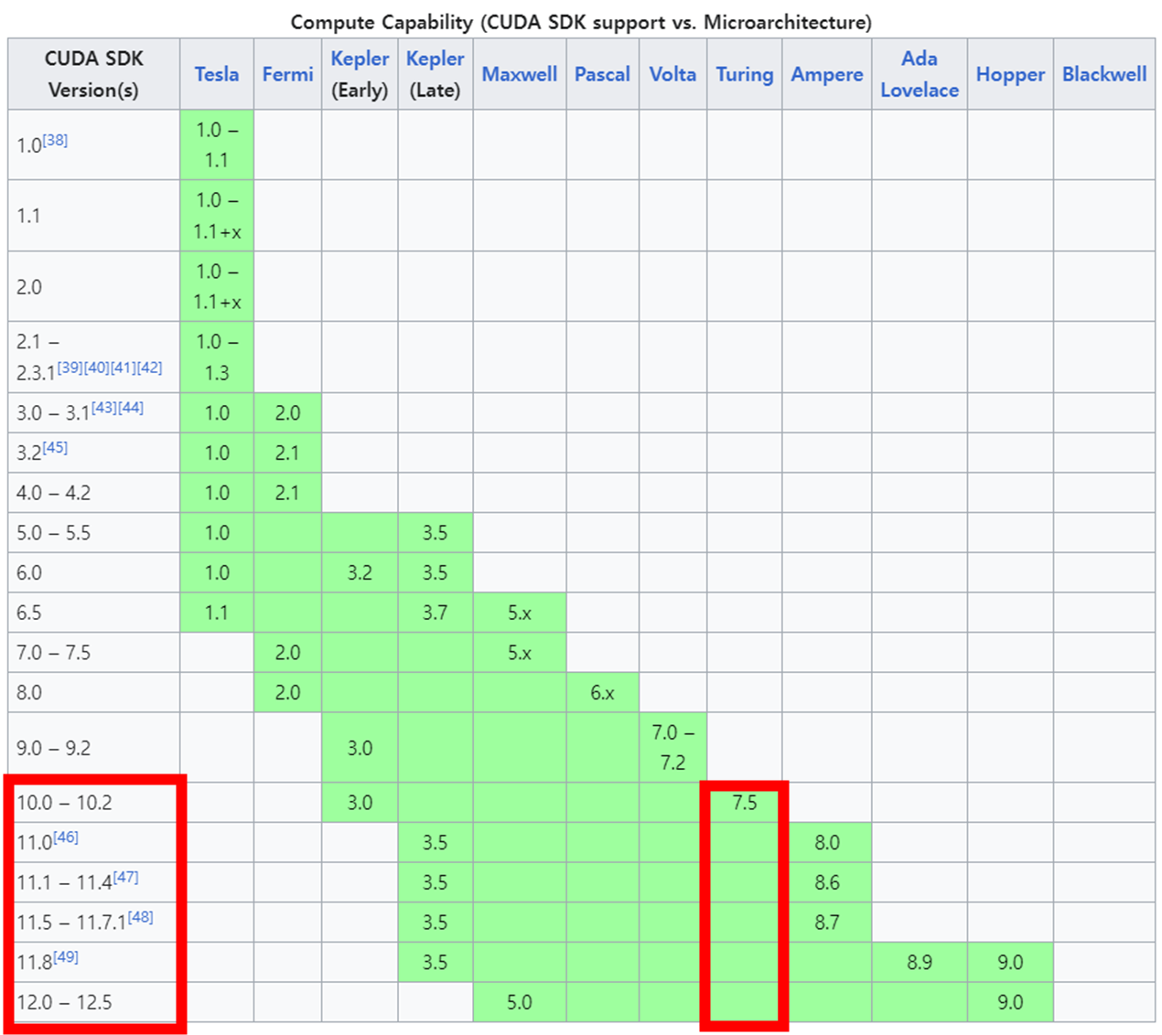Select the '6.5' SDK version cell
Image resolution: width=1162 pixels, height=1035 pixels.
pyautogui.click(x=93, y=613)
